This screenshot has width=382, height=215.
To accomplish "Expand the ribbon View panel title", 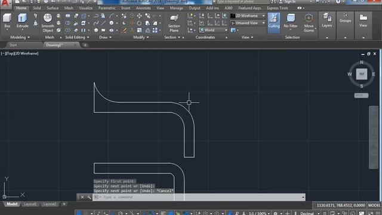I will 247,37.
